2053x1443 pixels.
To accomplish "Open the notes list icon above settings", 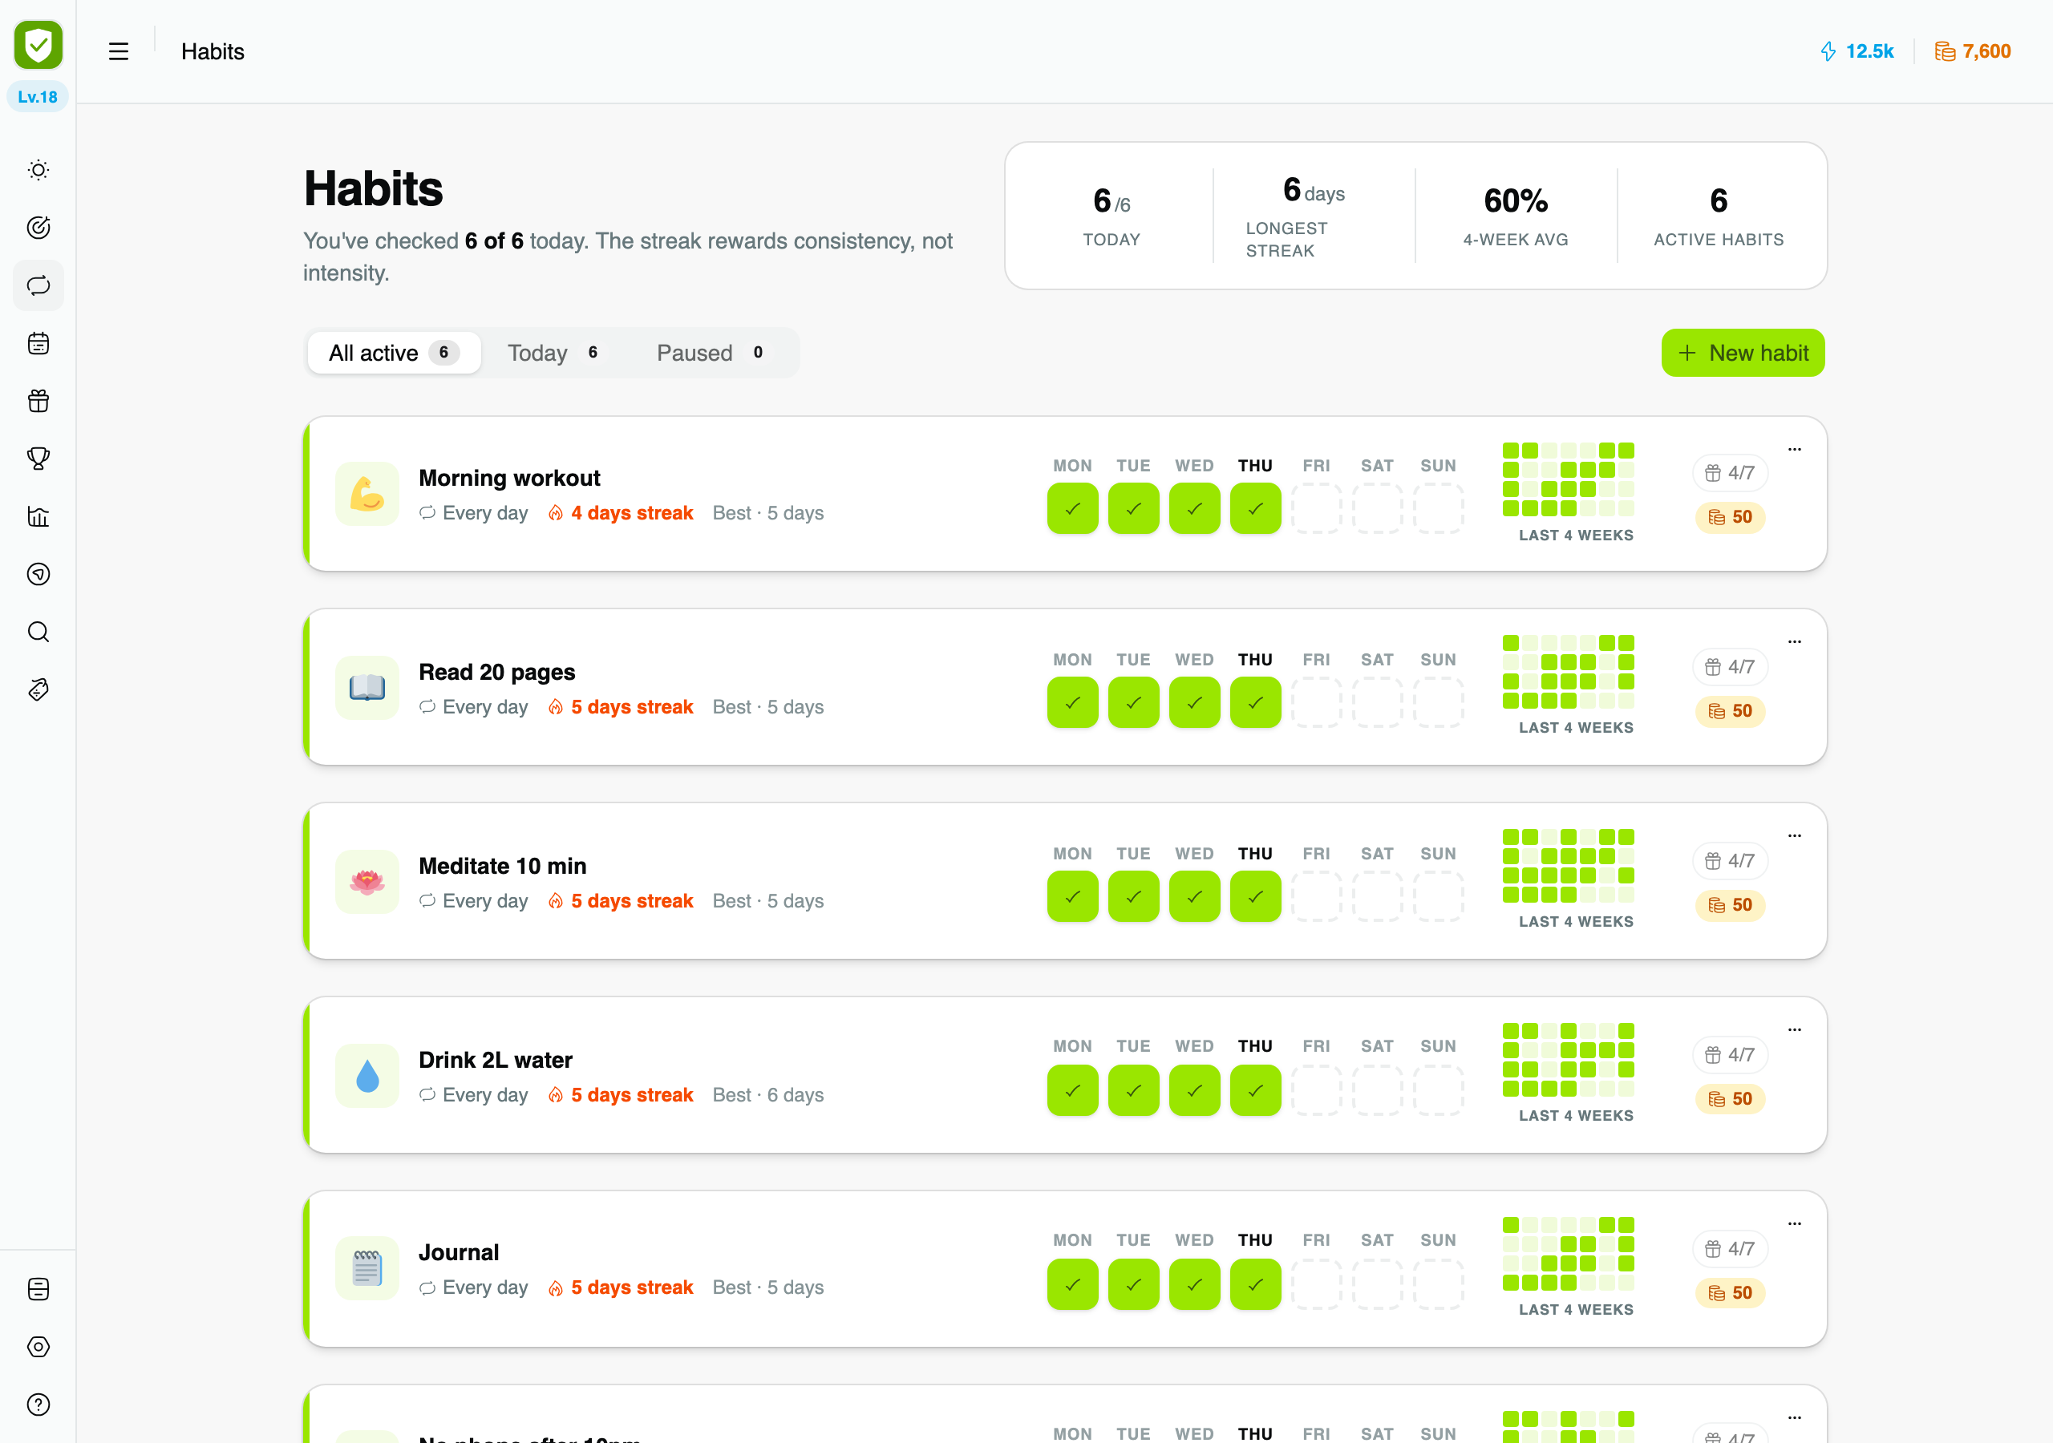I will [38, 1288].
